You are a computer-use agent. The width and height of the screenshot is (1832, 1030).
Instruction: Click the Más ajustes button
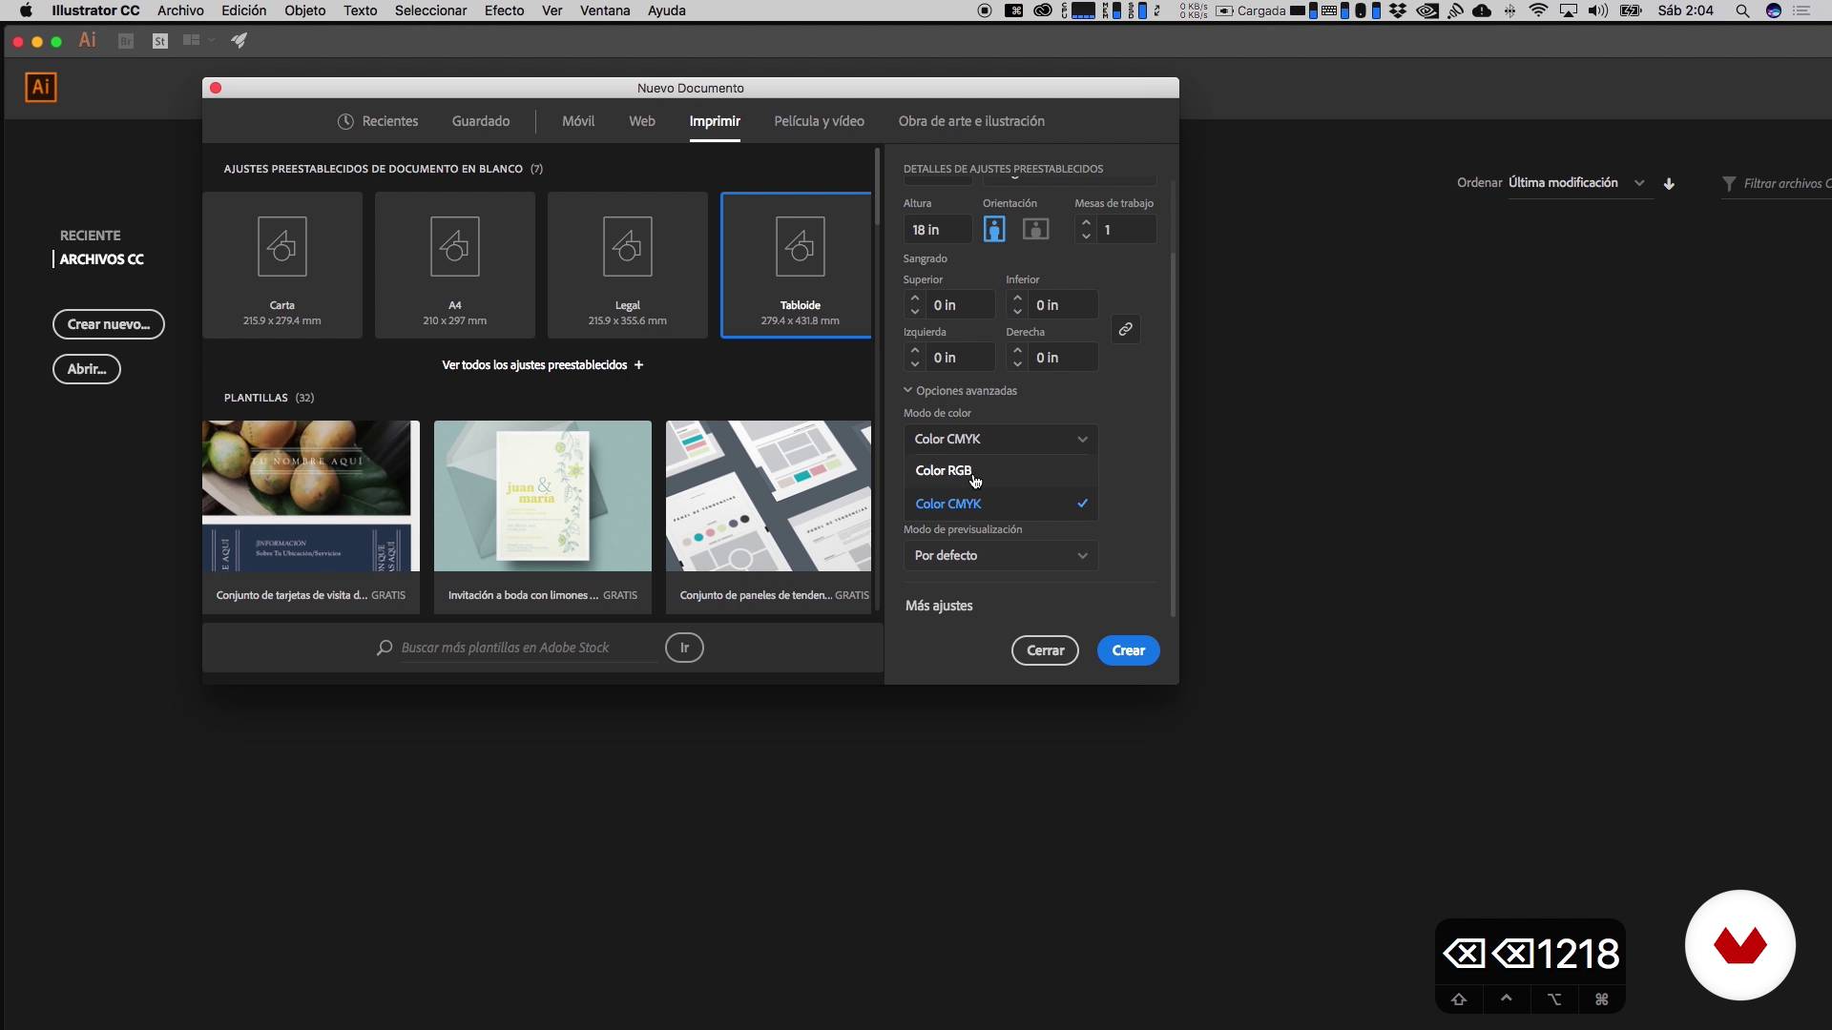pos(939,606)
